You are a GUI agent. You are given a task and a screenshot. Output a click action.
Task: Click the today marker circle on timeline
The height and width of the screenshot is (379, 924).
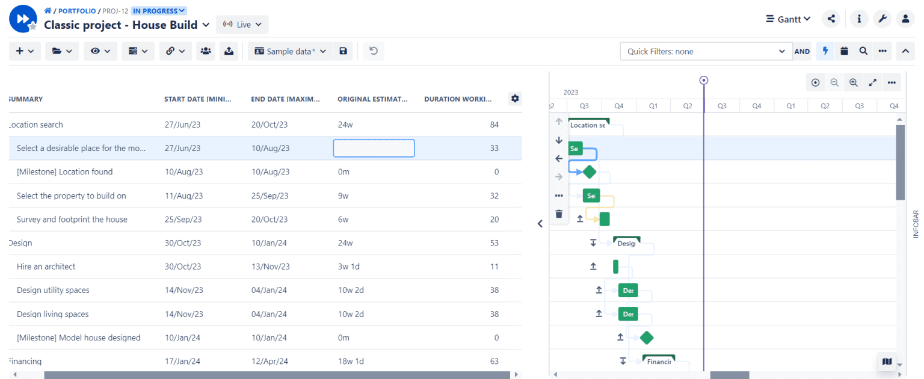pos(704,80)
